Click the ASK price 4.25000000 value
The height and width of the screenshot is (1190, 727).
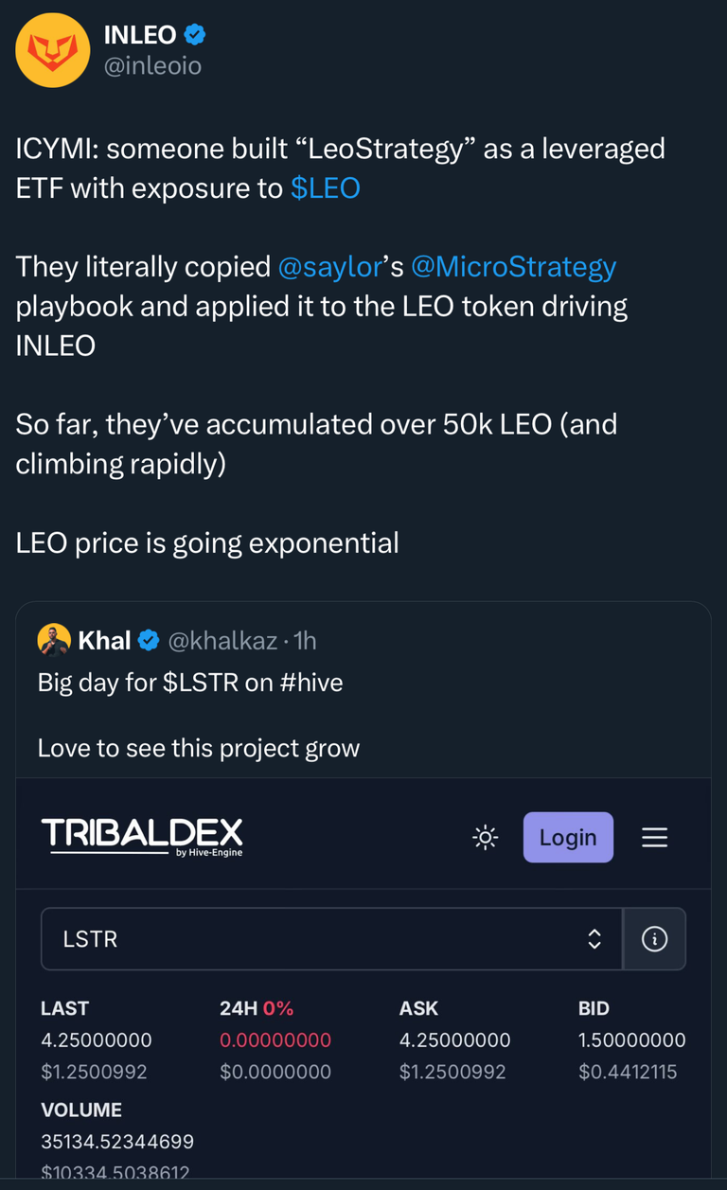coord(454,1040)
